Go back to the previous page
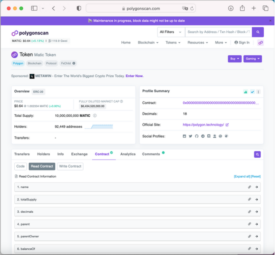 (54, 8)
